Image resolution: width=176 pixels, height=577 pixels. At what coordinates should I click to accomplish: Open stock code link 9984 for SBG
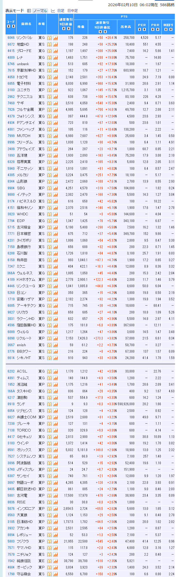click(11, 188)
